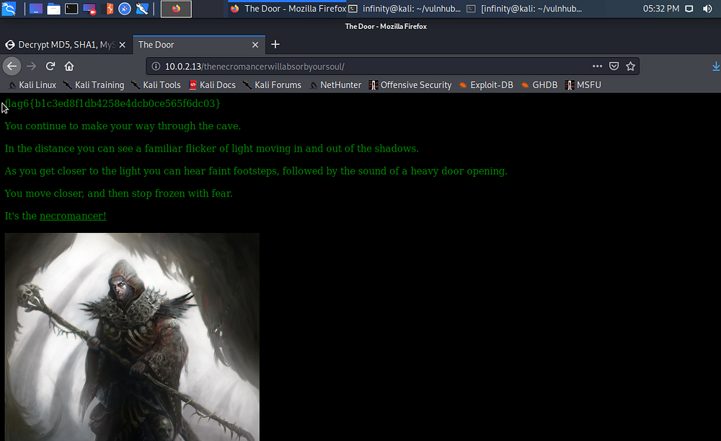Click the URL address field
The image size is (721, 441).
(375, 66)
